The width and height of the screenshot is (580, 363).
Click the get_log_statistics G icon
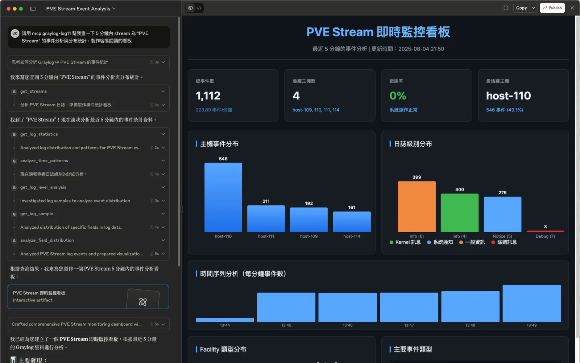(14, 135)
